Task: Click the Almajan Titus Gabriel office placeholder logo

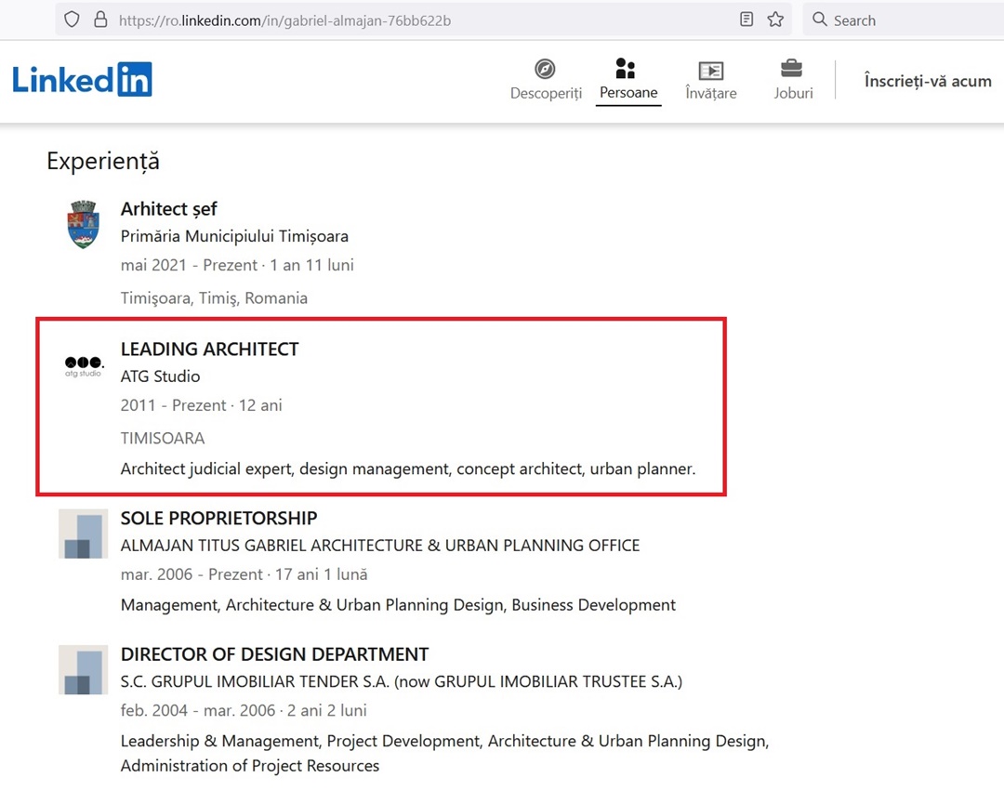Action: (84, 534)
